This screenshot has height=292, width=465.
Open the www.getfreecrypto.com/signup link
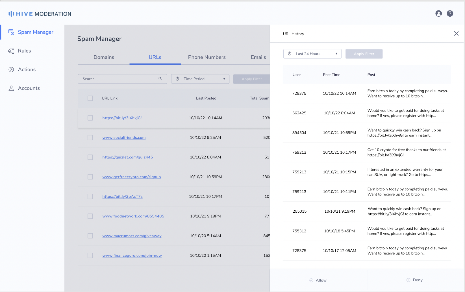(x=132, y=177)
